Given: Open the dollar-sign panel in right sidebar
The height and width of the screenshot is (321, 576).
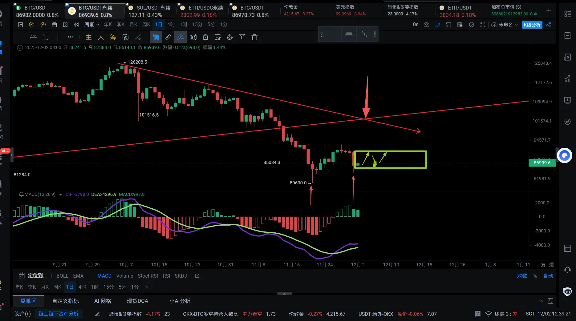Looking at the screenshot, I should pos(567,57).
